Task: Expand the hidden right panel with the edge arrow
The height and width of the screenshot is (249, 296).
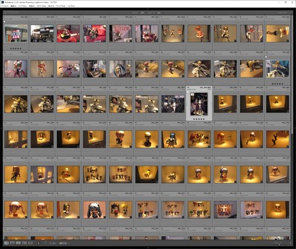Action: coord(295,128)
